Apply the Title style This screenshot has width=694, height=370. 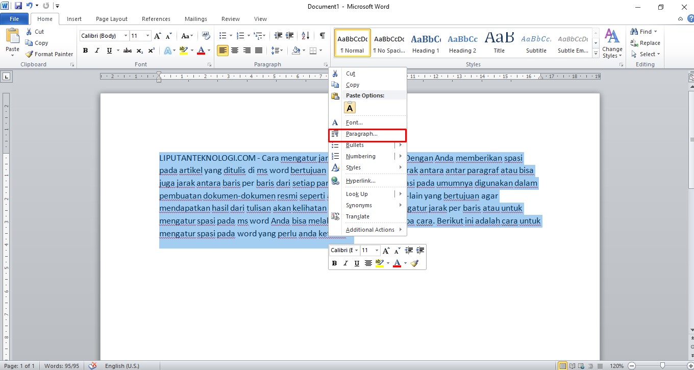coord(499,43)
